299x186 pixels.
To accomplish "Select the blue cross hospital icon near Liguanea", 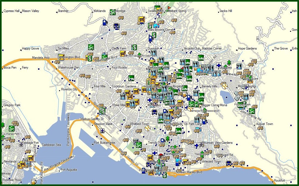I will (x=219, y=66).
